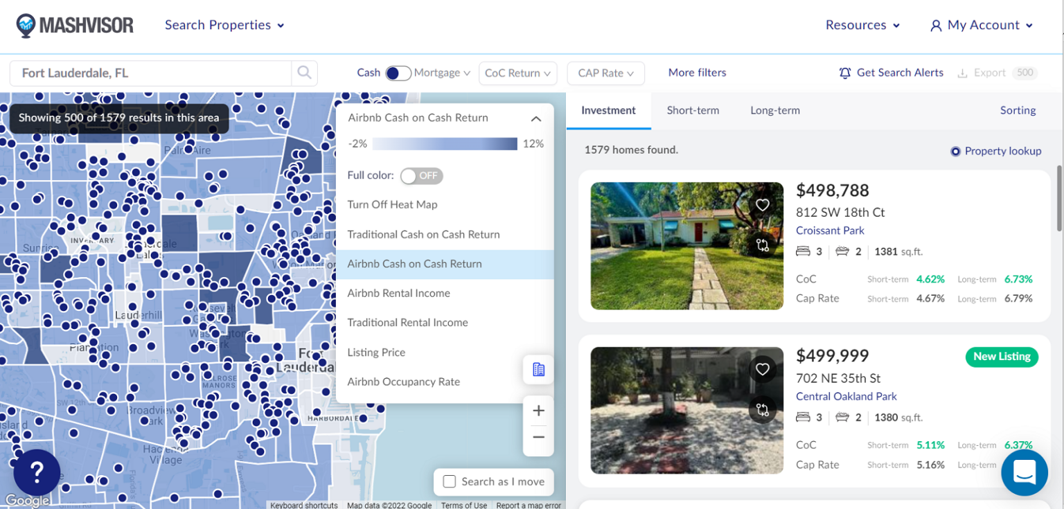
Task: Enable the Full color heat map toggle
Action: click(x=421, y=176)
